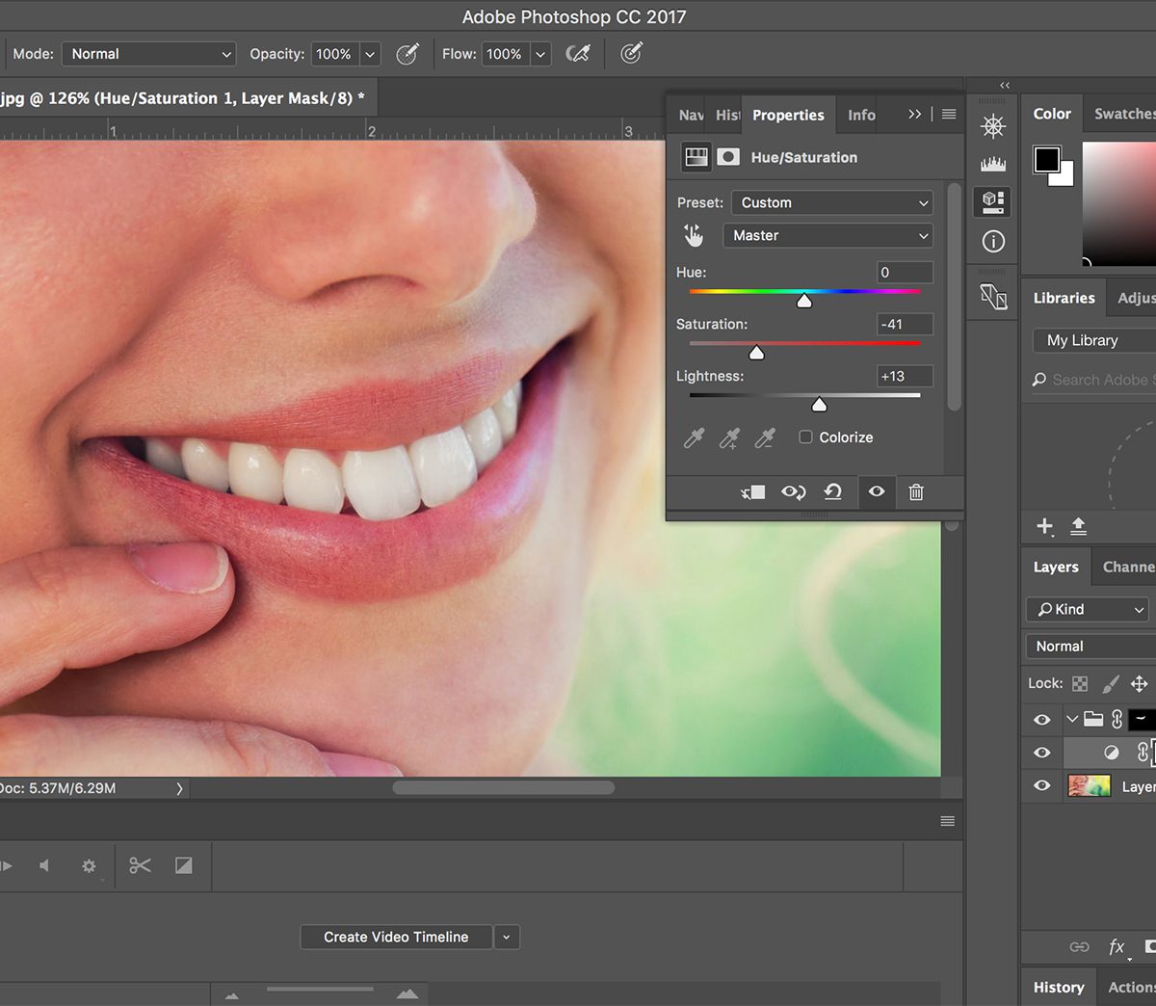Hide the layer group
Screen dimensions: 1156x1006
[x=1042, y=720]
